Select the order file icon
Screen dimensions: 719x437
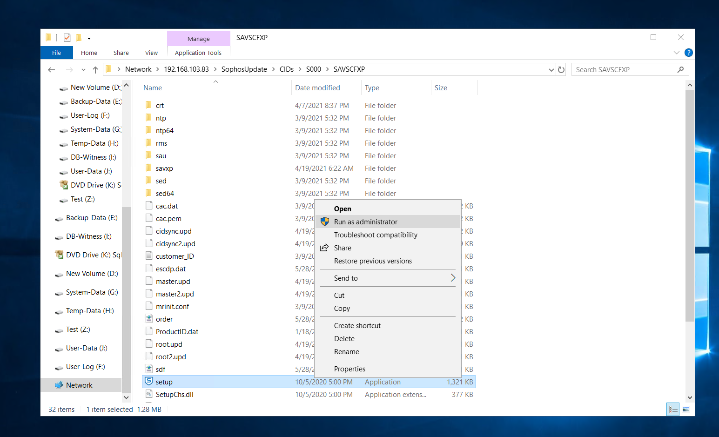149,318
